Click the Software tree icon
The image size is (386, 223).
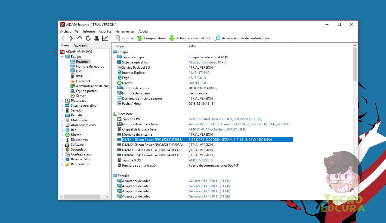point(67,145)
